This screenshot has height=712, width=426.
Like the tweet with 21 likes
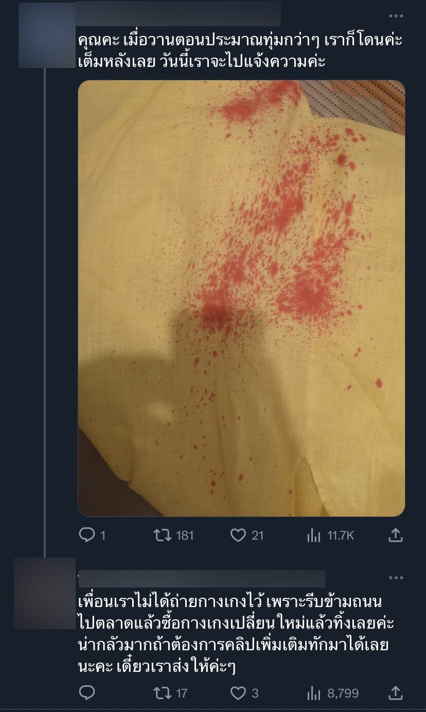coord(238,535)
